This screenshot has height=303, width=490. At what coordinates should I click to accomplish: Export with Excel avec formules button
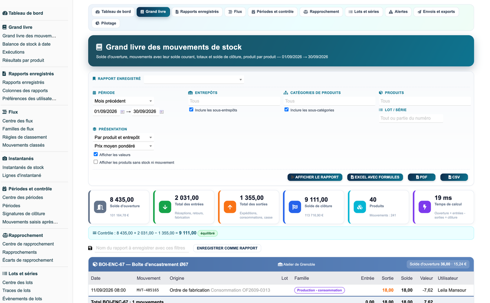(x=375, y=177)
